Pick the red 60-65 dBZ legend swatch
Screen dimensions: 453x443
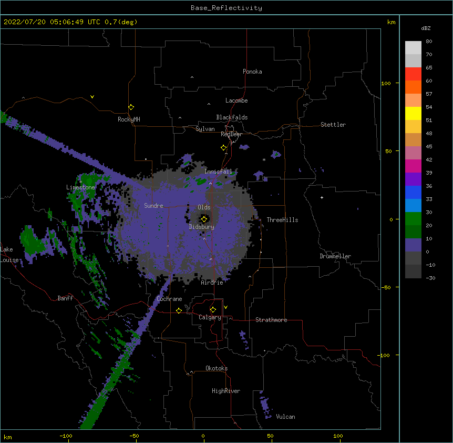(x=413, y=74)
